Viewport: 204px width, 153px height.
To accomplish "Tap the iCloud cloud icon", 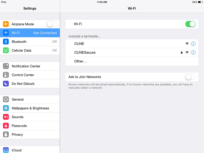I will [x=6, y=150].
